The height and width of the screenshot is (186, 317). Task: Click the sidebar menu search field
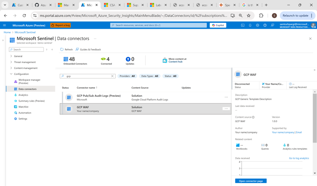click(26, 50)
